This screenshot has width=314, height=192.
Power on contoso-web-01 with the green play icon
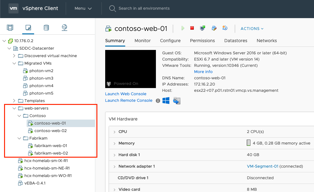(183, 28)
